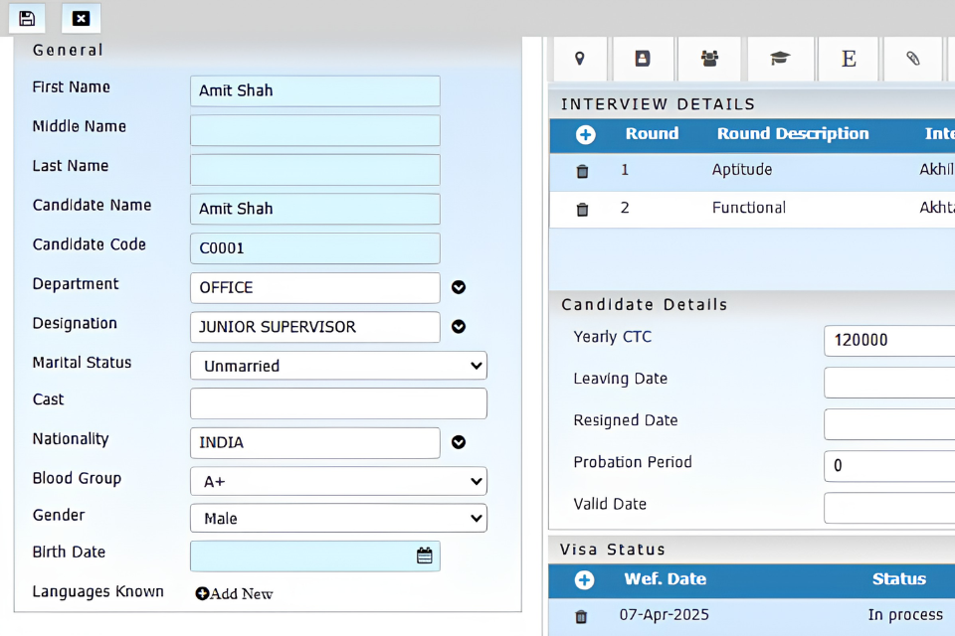The width and height of the screenshot is (955, 636).
Task: Click the save floppy disk icon
Action: click(x=27, y=18)
